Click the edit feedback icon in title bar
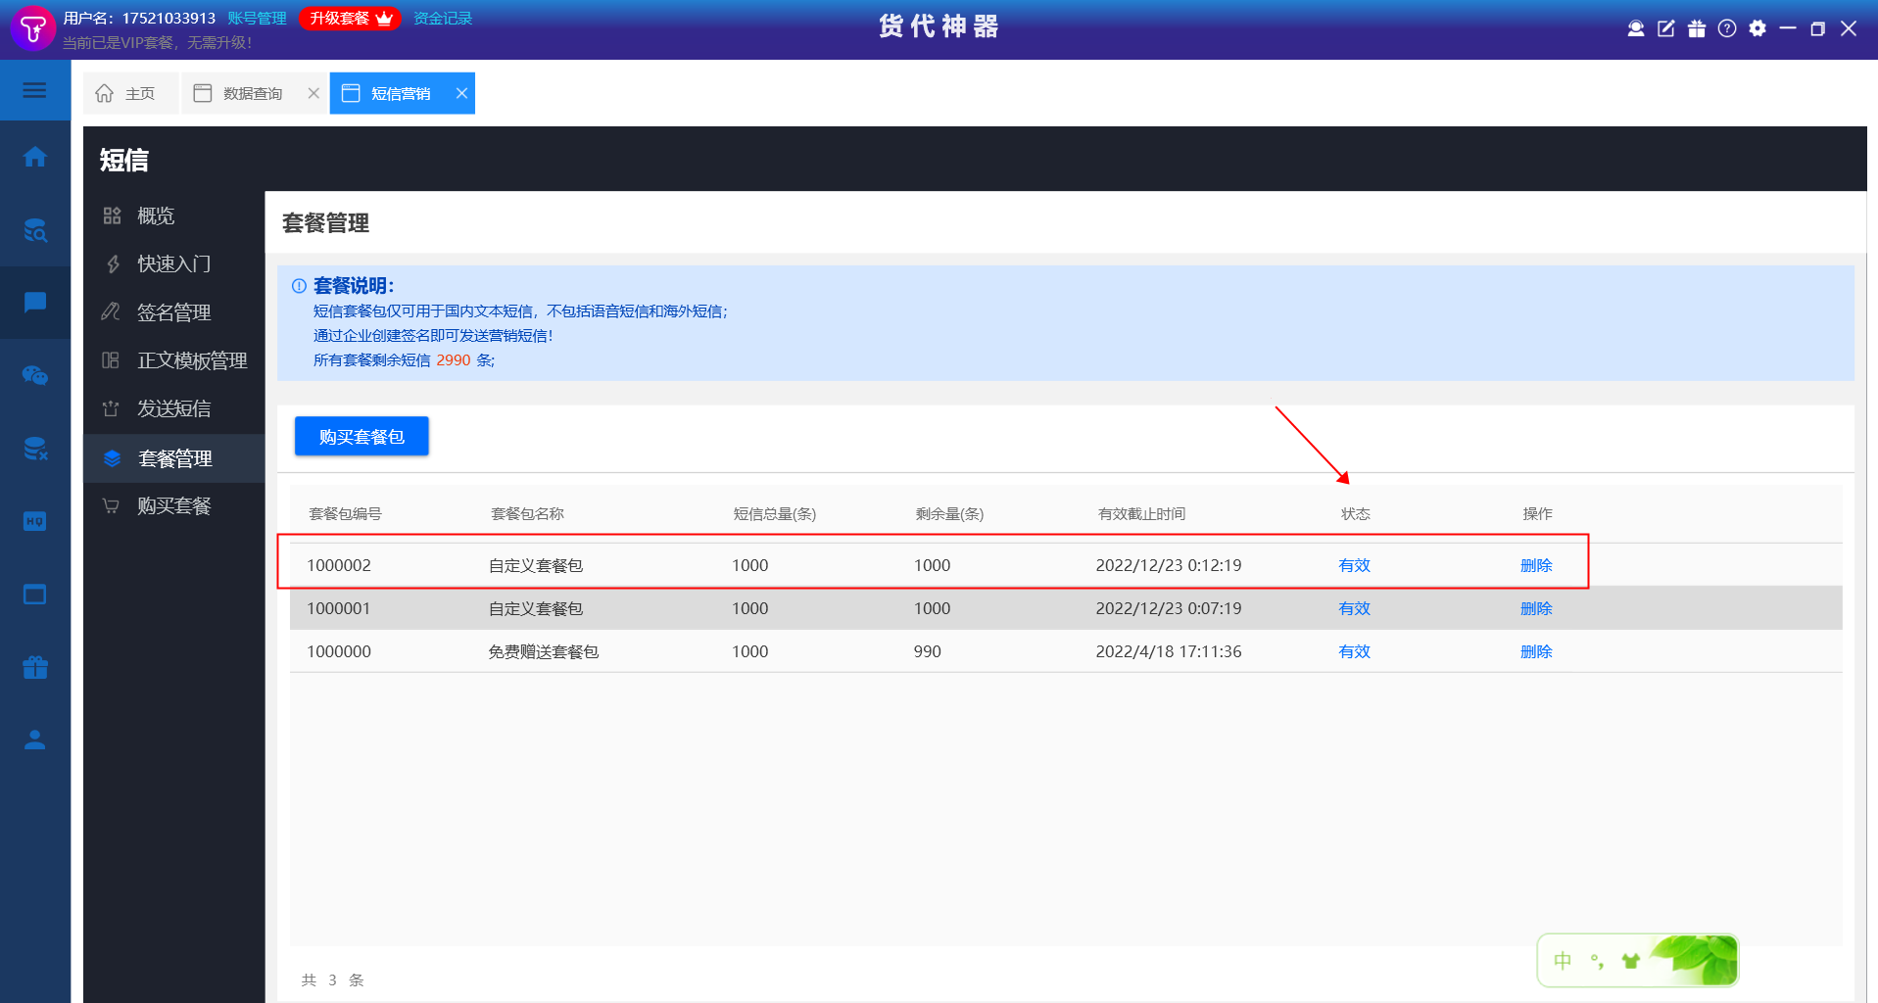The height and width of the screenshot is (1003, 1878). click(1665, 28)
